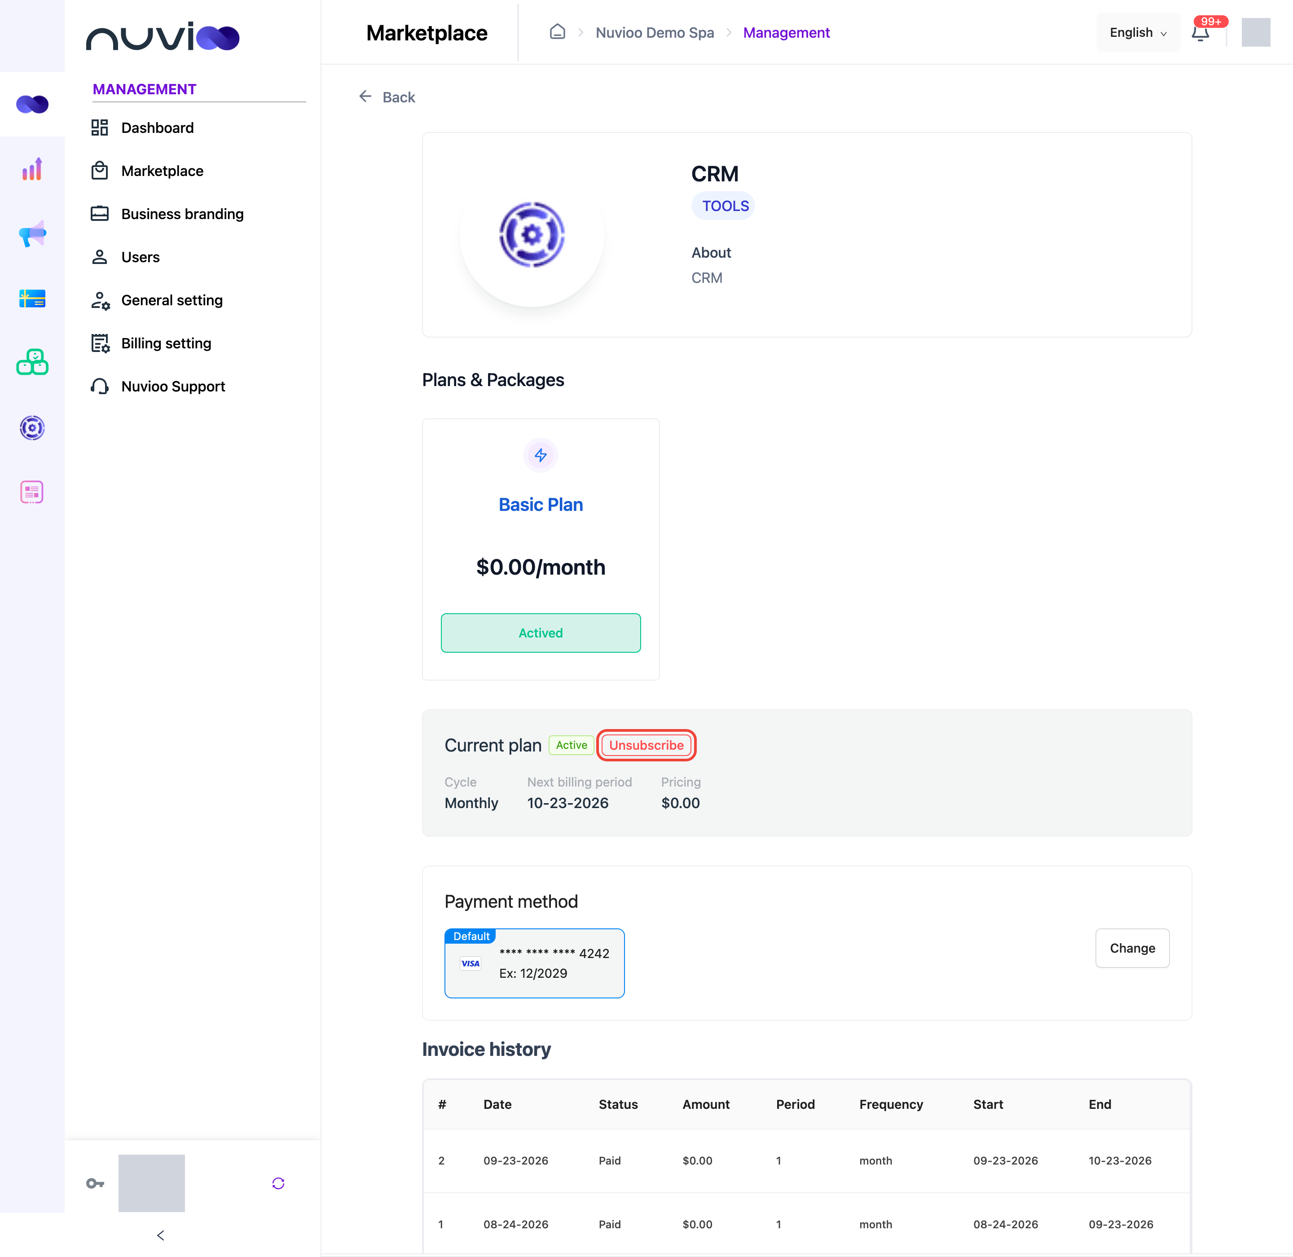Click the user avatar in top bar
This screenshot has height=1257, width=1293.
[1256, 32]
